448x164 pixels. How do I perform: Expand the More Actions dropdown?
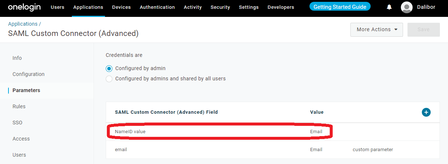coord(377,30)
